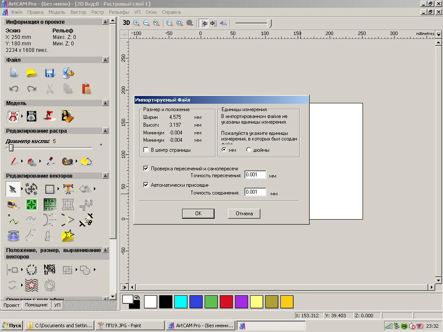
Task: Click the tape measure tool icon
Action: pos(13,204)
